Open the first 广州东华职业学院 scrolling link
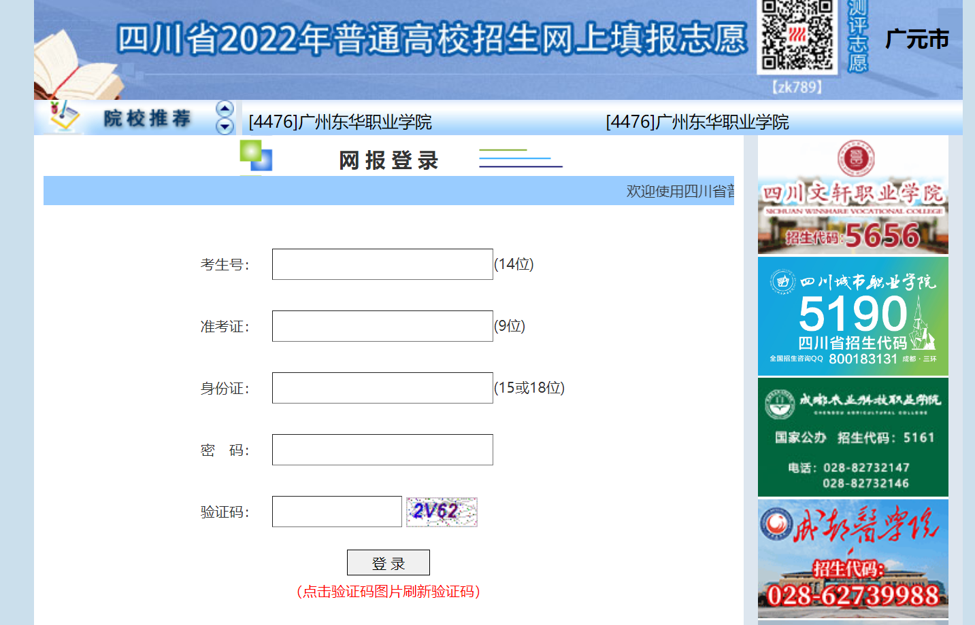Screen dimensions: 975x625 [340, 122]
